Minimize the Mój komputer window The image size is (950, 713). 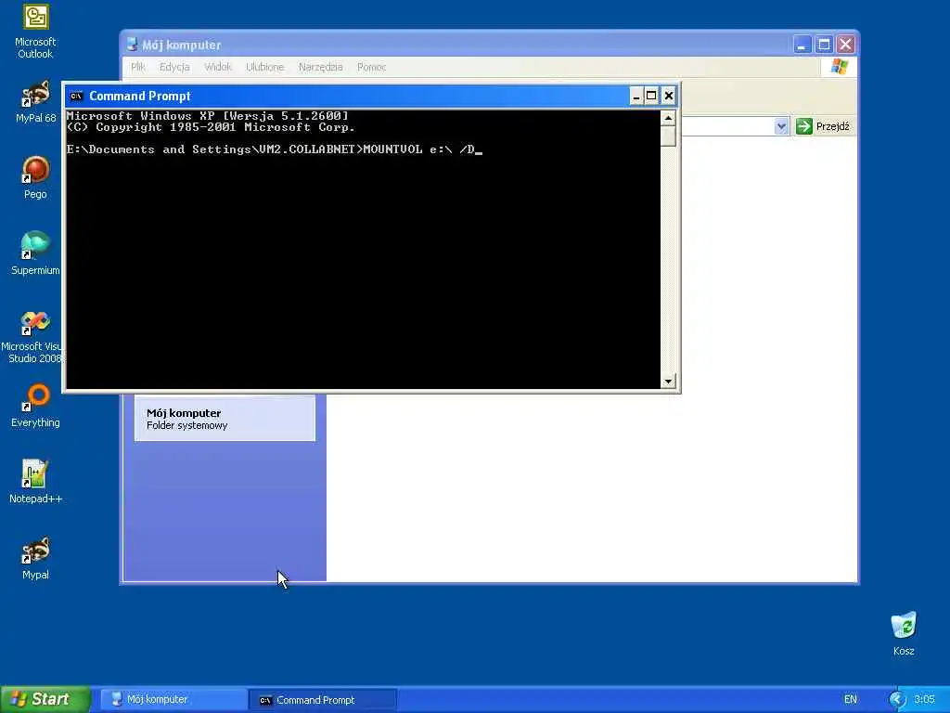click(802, 45)
